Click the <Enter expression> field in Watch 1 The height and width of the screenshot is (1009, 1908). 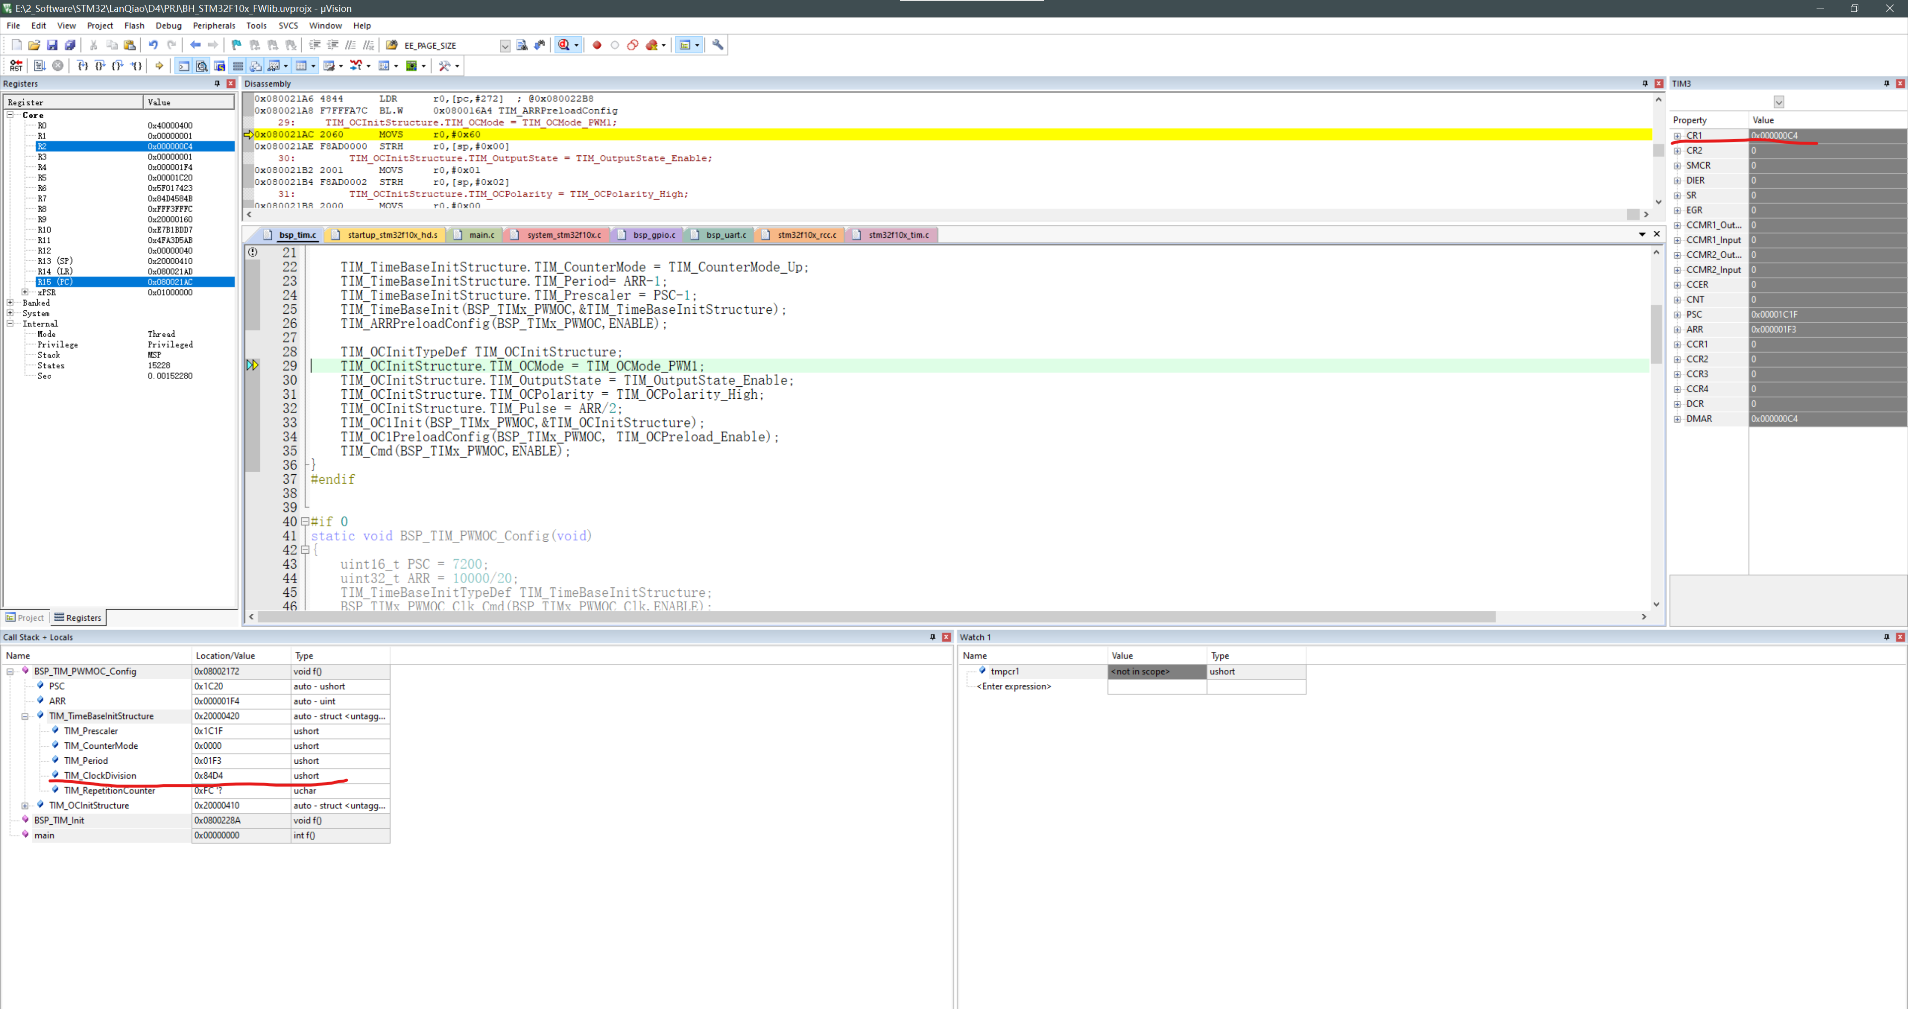click(x=1014, y=686)
